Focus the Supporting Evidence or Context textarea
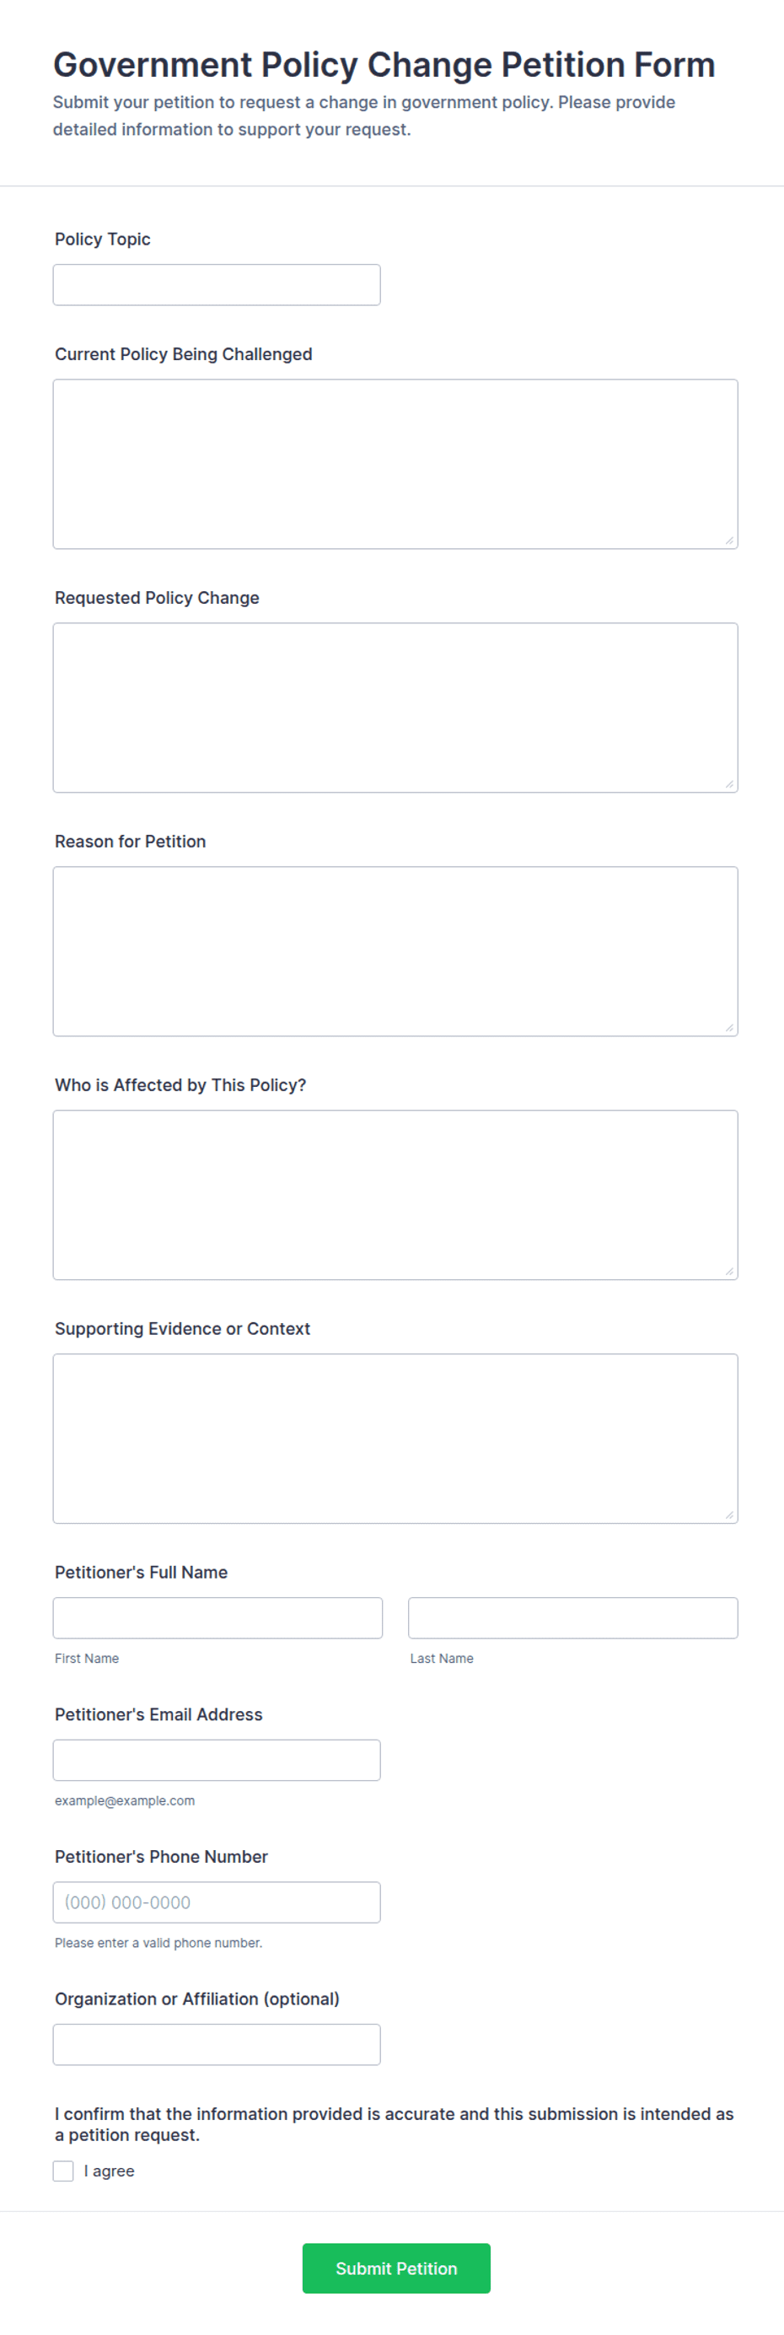The height and width of the screenshot is (2335, 784). pos(395,1439)
